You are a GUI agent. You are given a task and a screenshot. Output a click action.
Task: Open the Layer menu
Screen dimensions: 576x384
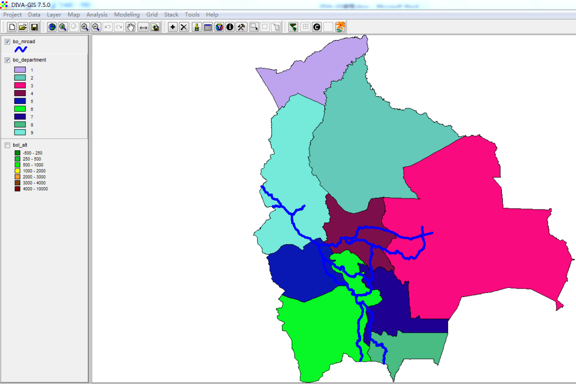54,15
